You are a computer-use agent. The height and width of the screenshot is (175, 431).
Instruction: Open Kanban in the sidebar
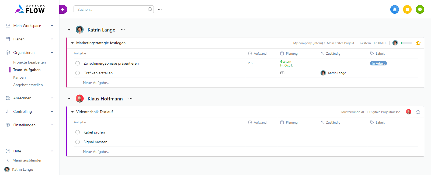(x=19, y=77)
